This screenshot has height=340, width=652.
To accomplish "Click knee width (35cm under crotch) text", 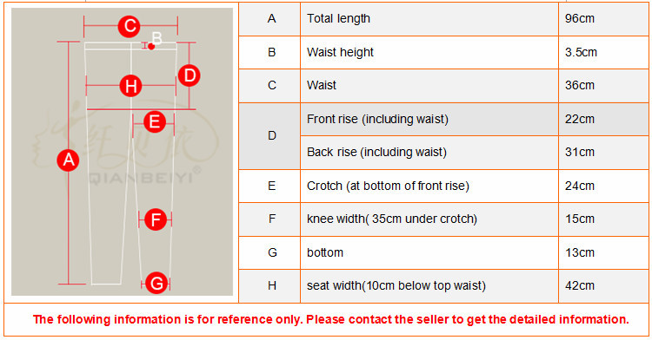I will (x=392, y=219).
